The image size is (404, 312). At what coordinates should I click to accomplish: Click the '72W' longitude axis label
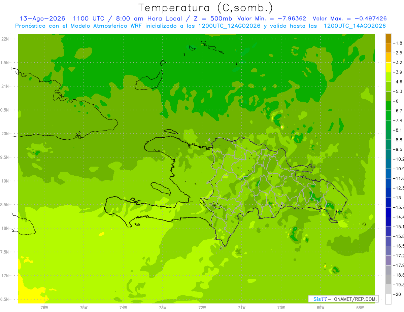pos(202,308)
